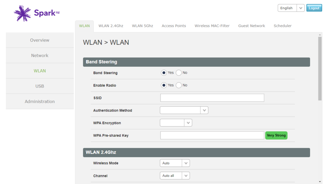Navigate to the Network sidebar section
The image size is (328, 184).
[x=39, y=55]
